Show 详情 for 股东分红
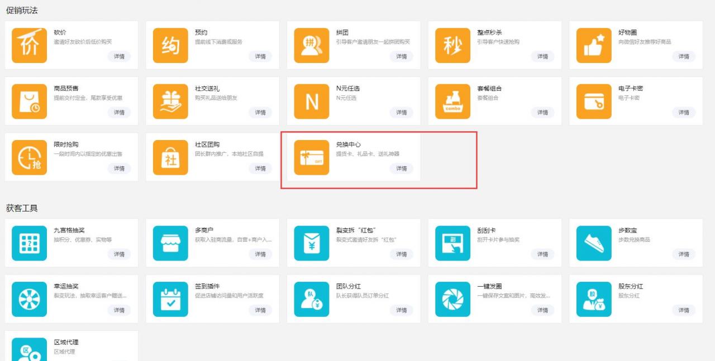This screenshot has width=715, height=361. [684, 310]
